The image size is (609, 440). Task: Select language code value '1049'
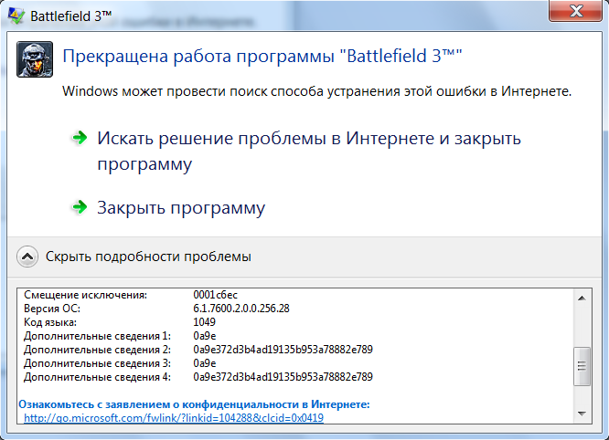[204, 321]
